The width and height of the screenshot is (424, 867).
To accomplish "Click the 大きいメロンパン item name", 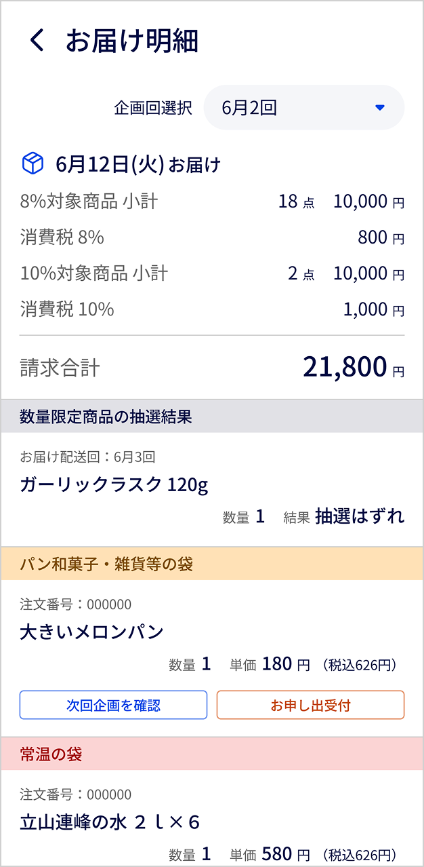I will coord(92,632).
